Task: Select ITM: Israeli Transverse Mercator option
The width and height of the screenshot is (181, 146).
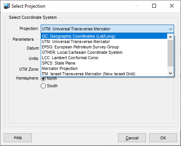Action: point(104,74)
